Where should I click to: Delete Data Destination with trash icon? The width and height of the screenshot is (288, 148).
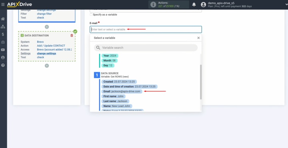(72, 36)
